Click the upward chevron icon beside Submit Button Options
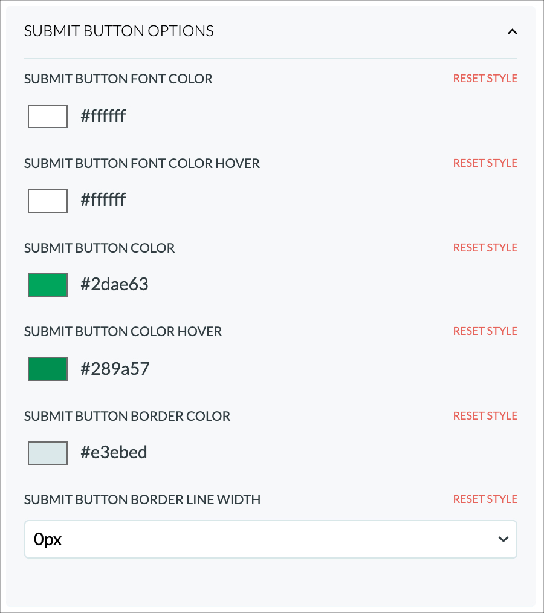 [513, 31]
